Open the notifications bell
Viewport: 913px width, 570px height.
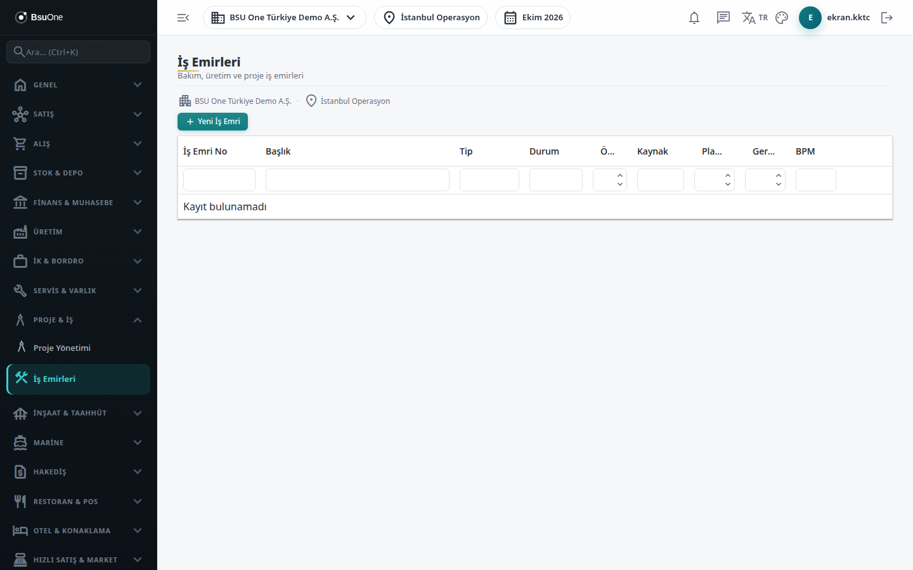pyautogui.click(x=694, y=18)
